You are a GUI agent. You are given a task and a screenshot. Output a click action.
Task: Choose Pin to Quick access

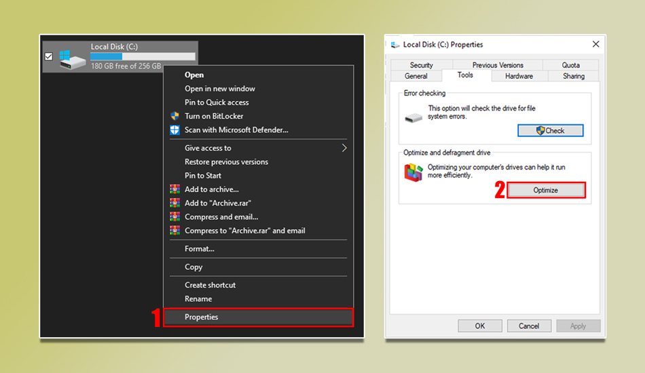tap(217, 102)
